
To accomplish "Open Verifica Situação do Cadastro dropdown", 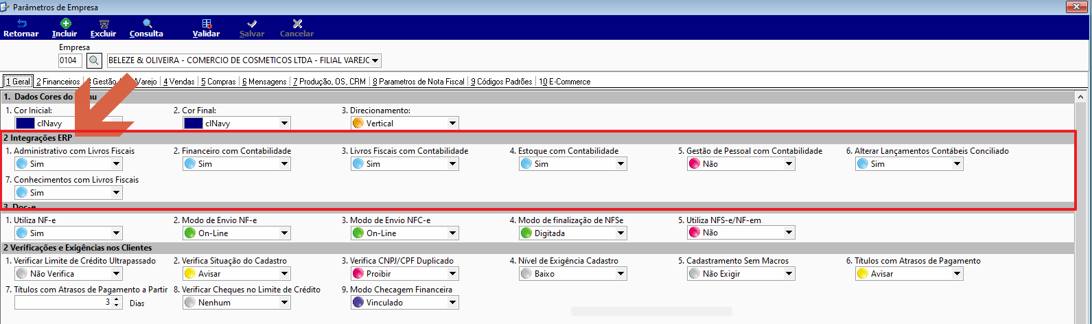I will (x=285, y=274).
